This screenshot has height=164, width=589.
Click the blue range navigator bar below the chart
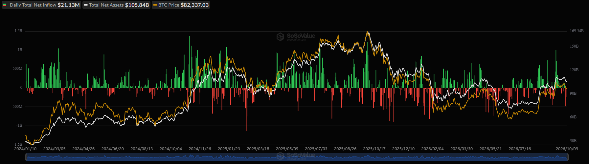pyautogui.click(x=297, y=157)
